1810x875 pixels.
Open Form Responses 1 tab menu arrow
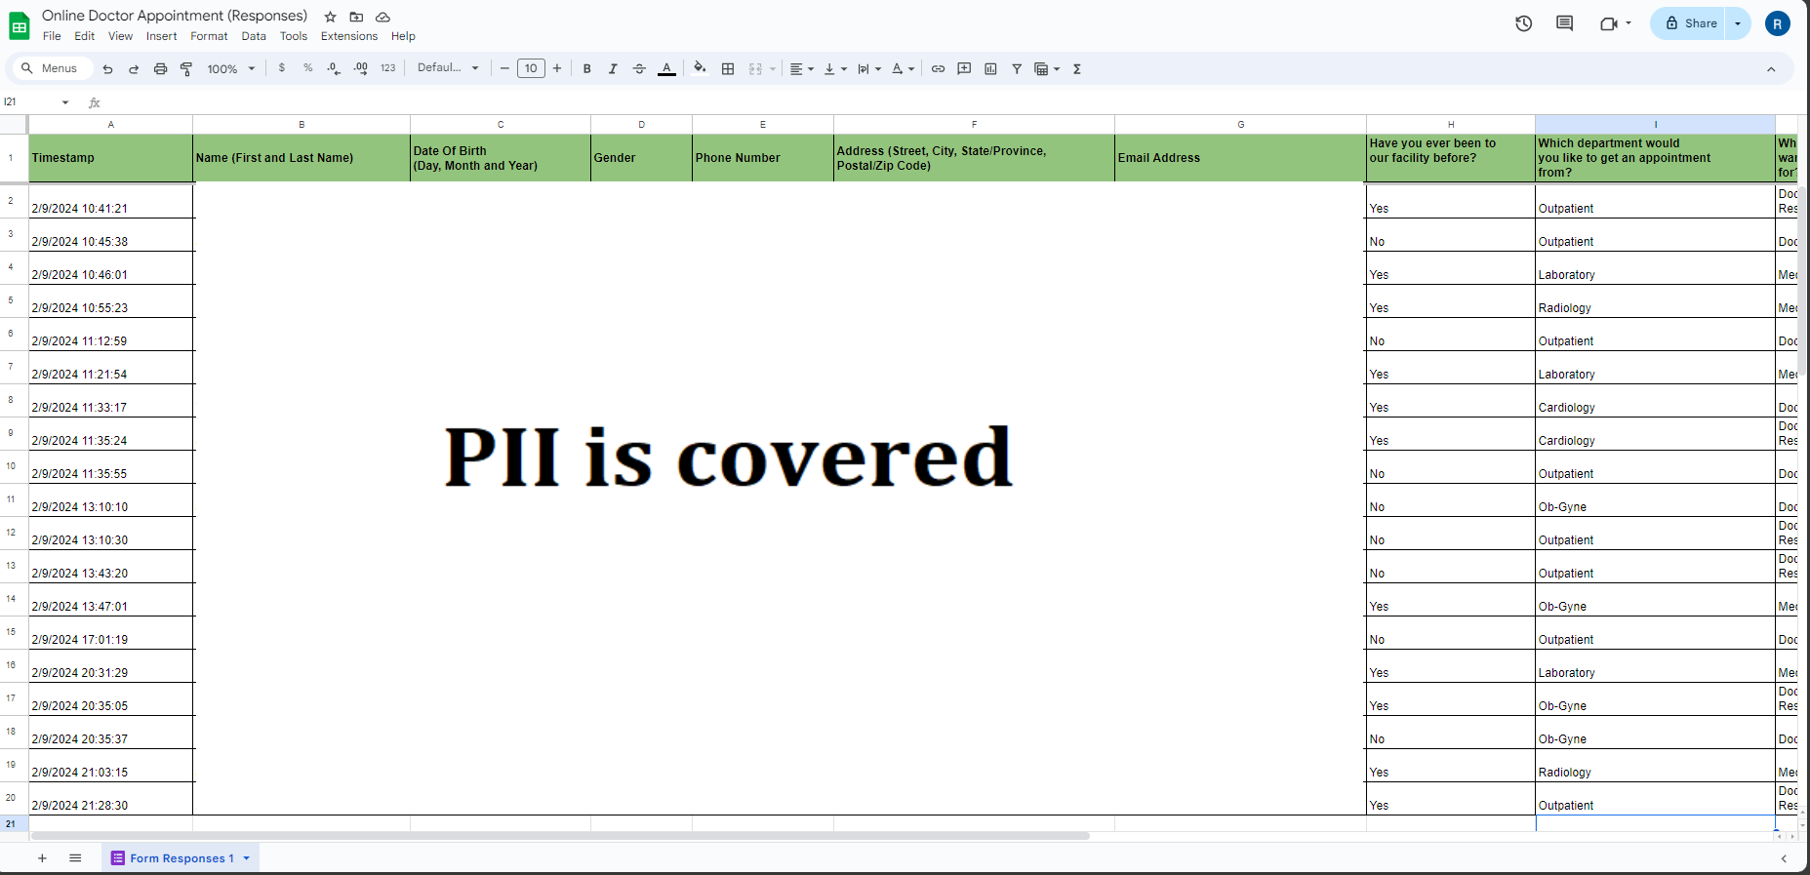247,858
